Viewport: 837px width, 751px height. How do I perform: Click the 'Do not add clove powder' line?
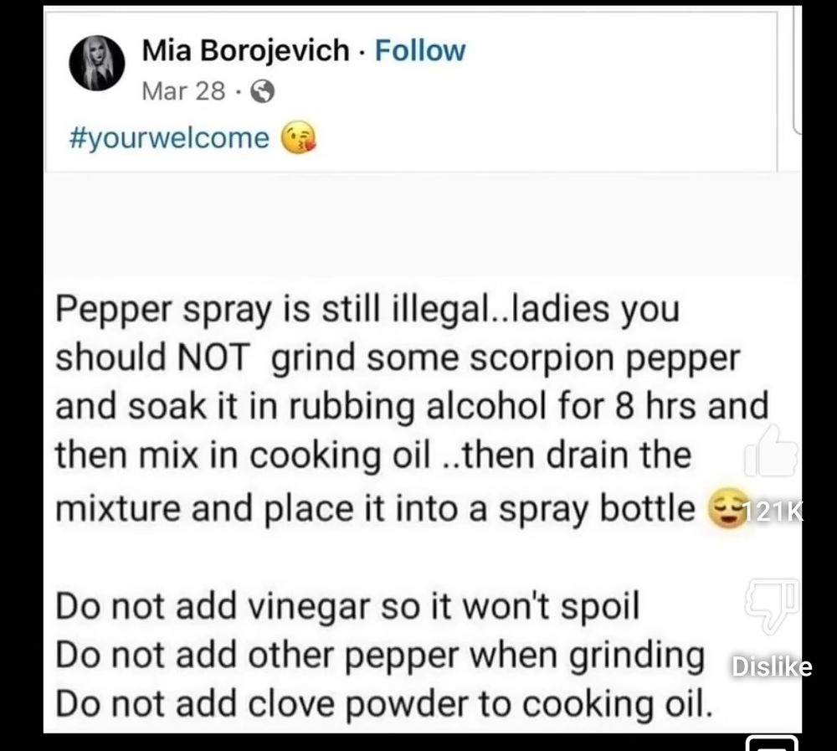click(384, 704)
